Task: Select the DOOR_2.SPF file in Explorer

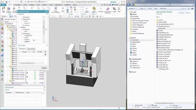Action: [162, 28]
